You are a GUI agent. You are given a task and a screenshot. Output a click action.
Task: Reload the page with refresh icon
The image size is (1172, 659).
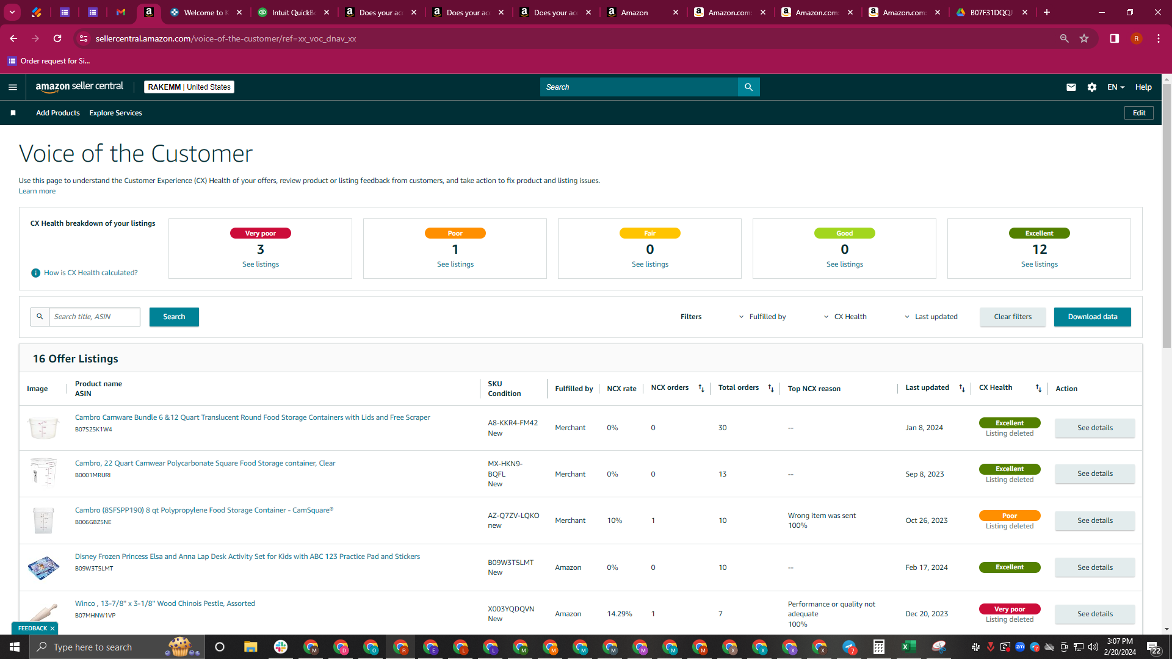coord(57,38)
